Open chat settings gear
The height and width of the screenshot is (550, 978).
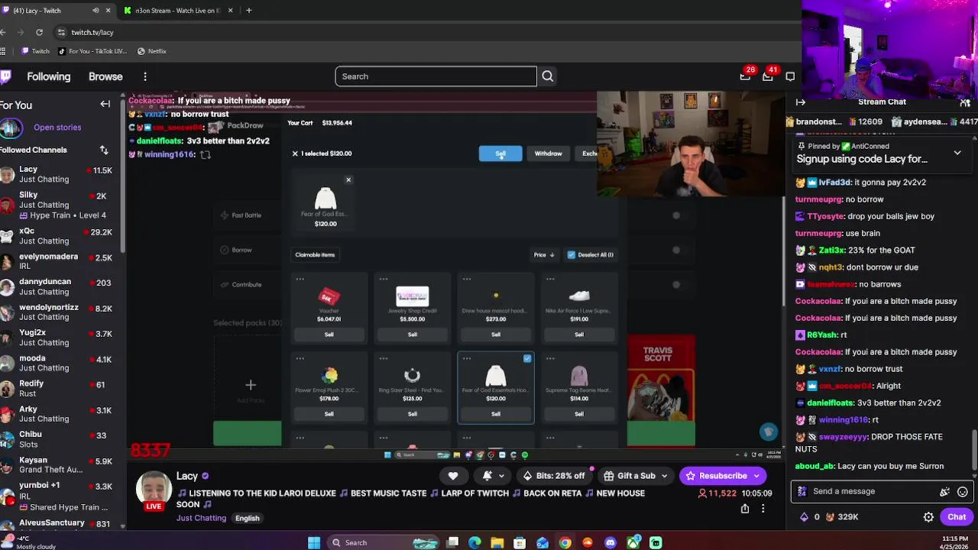(928, 517)
